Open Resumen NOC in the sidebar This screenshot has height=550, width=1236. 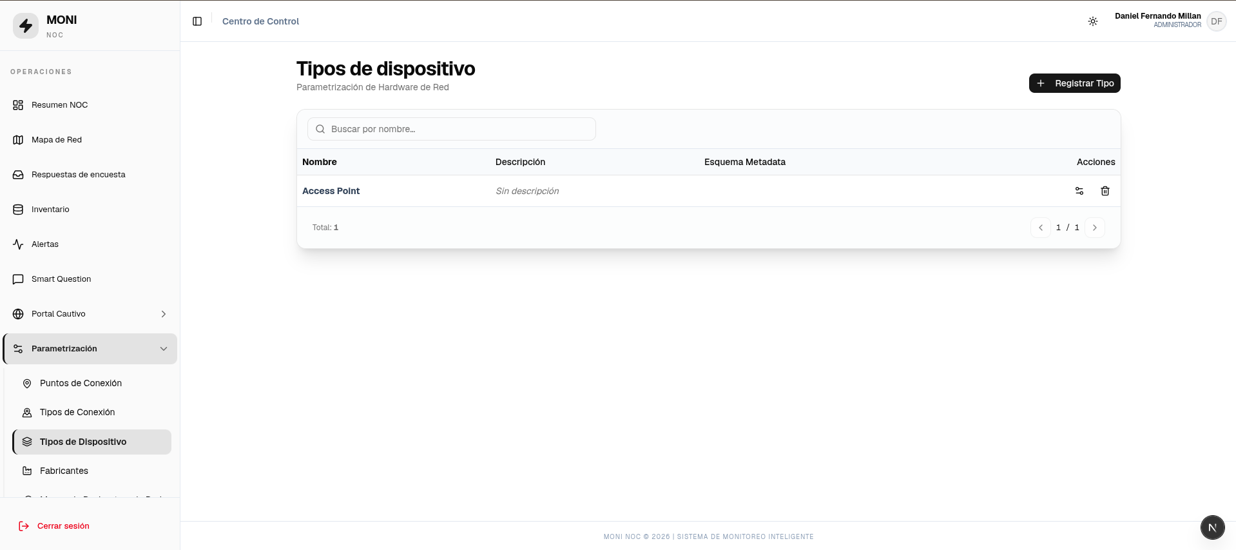[x=90, y=105]
